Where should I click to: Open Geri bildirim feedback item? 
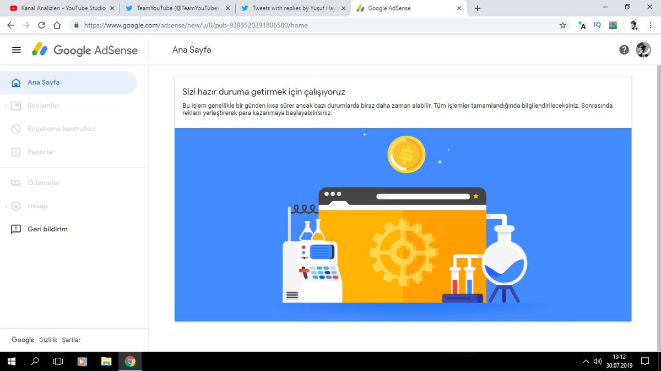68,229
